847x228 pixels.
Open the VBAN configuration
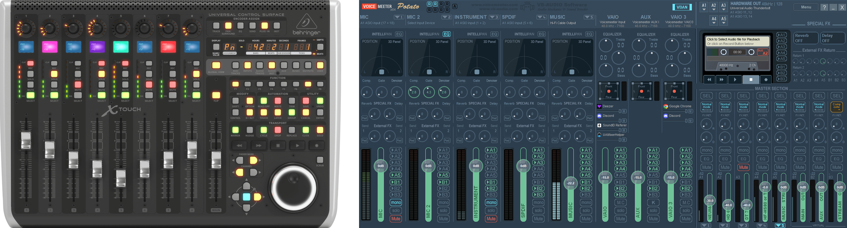point(682,7)
